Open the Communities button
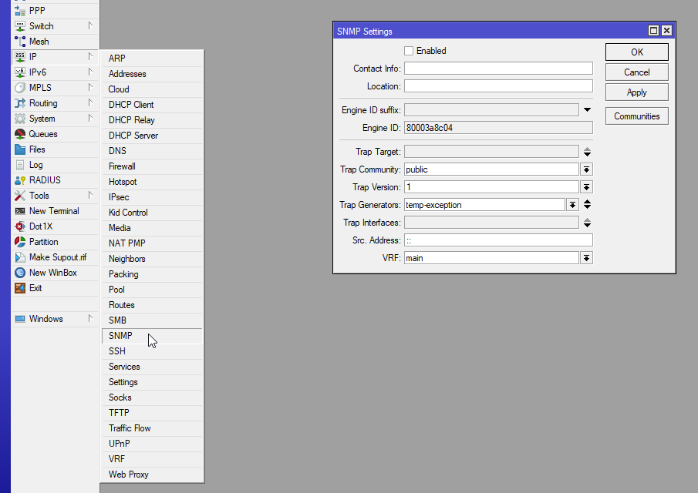 636,116
